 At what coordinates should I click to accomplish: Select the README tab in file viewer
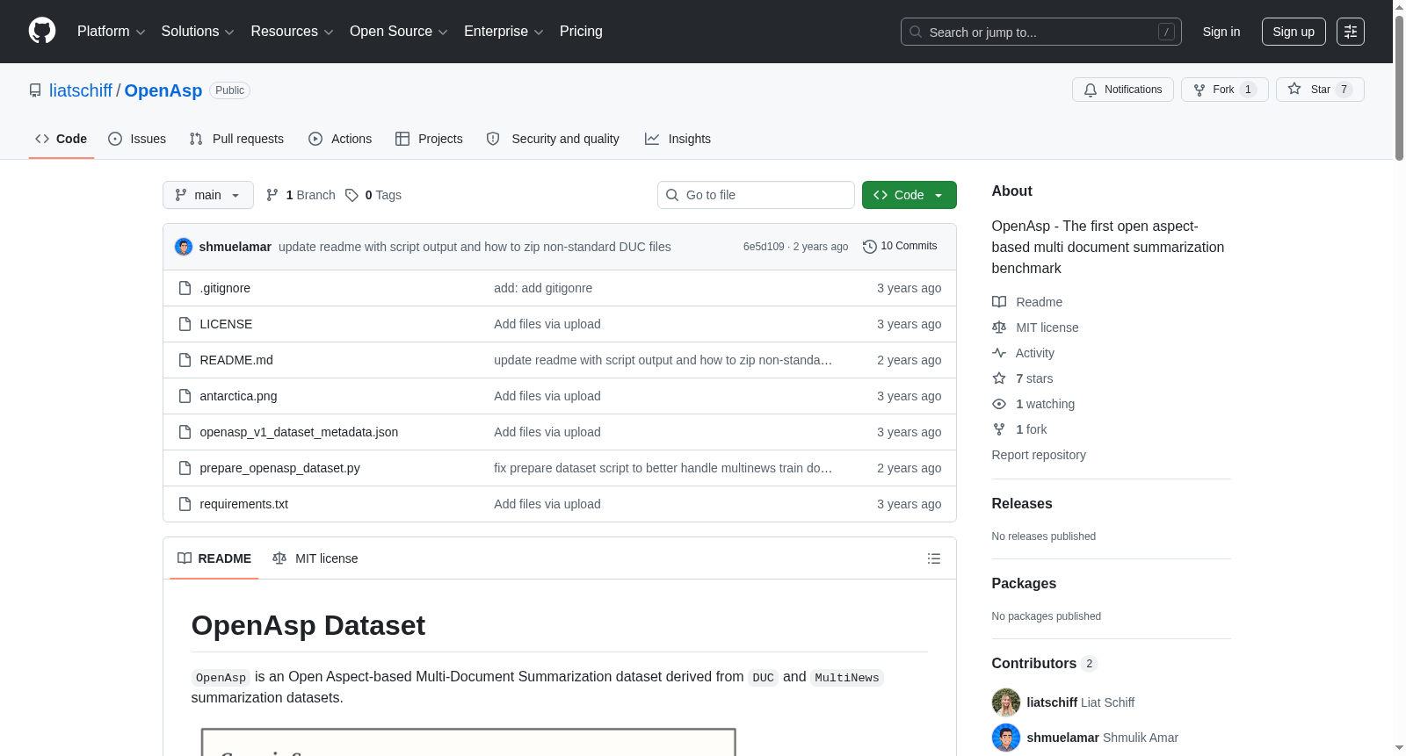(x=214, y=558)
